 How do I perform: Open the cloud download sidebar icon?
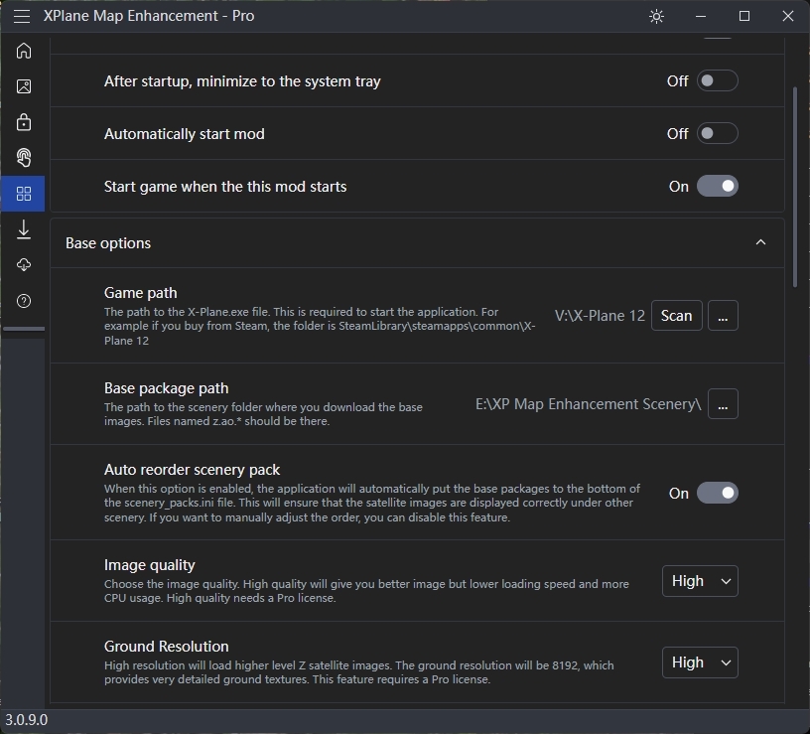[24, 265]
